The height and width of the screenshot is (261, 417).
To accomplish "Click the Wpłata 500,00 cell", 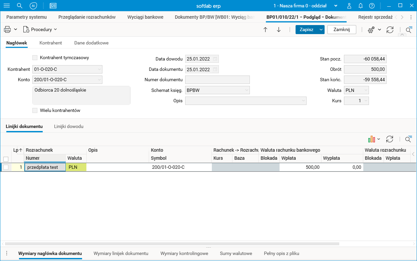I will pos(300,167).
